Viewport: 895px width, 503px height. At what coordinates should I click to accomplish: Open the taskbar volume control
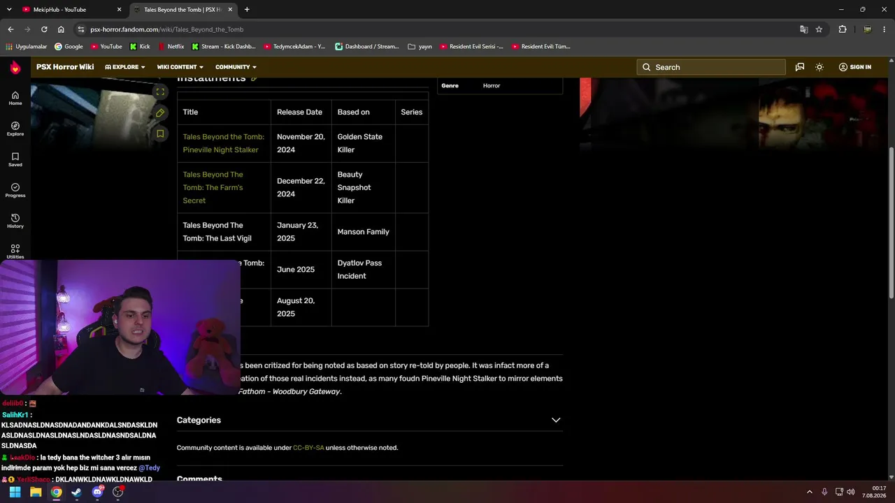(851, 492)
